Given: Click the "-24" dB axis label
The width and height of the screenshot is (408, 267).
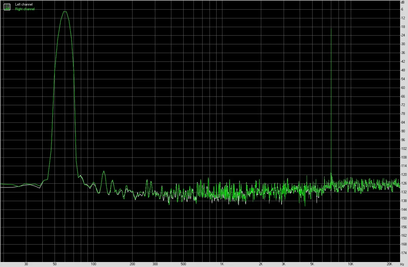Looking at the screenshot, I should pyautogui.click(x=403, y=35).
